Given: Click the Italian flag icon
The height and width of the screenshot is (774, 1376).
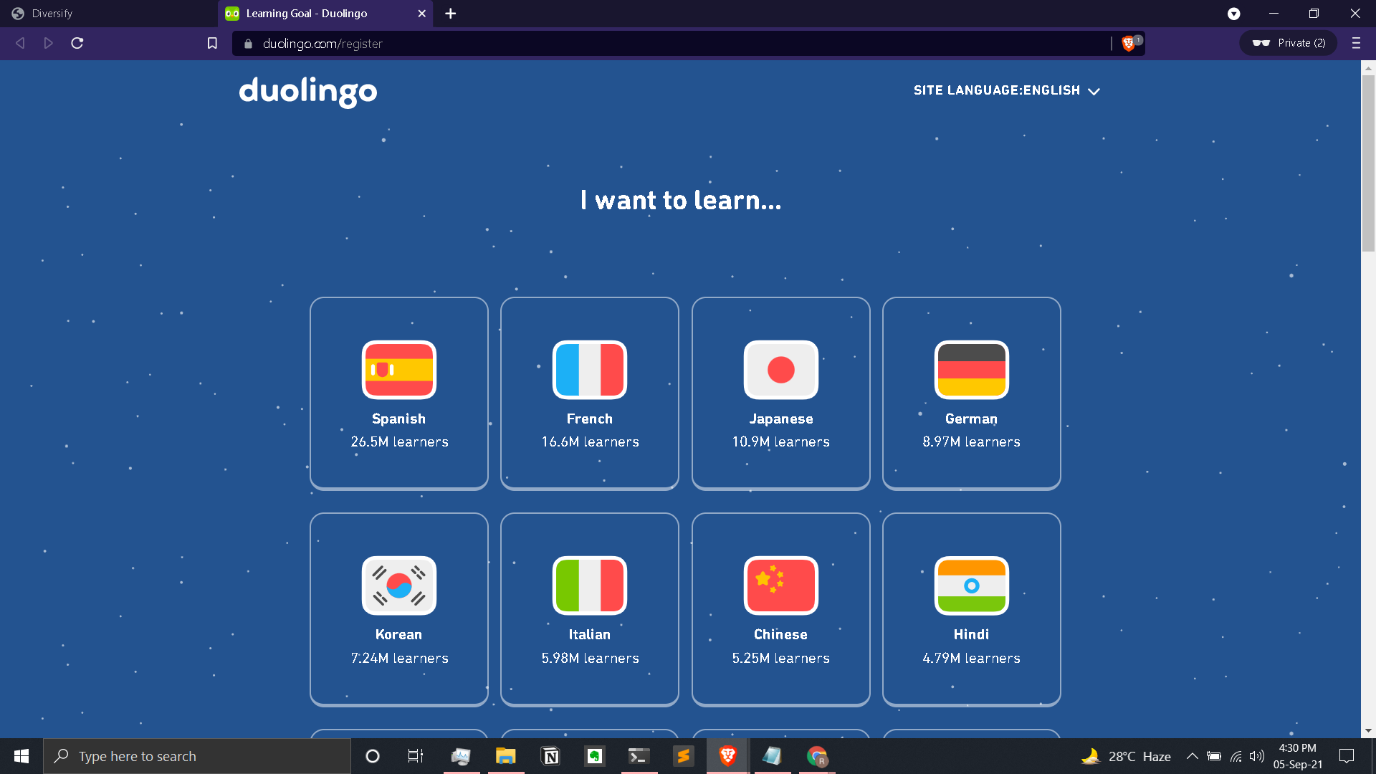Looking at the screenshot, I should point(589,586).
